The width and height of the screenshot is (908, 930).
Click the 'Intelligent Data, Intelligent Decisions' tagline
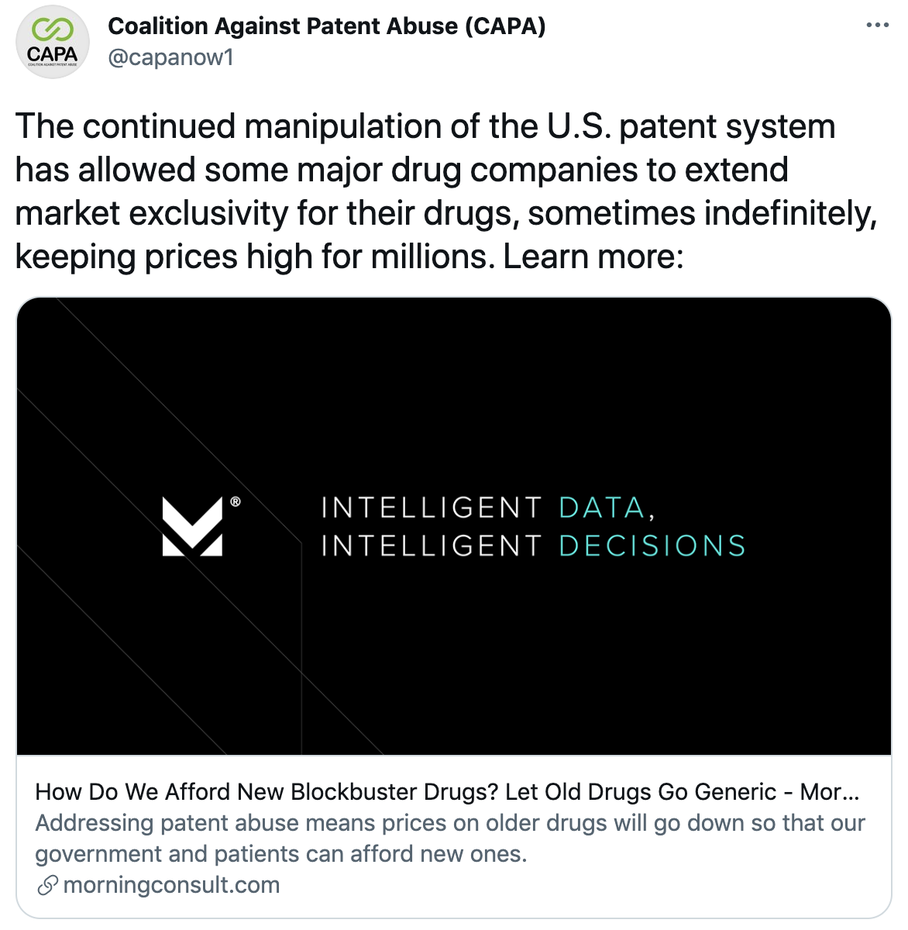point(533,527)
